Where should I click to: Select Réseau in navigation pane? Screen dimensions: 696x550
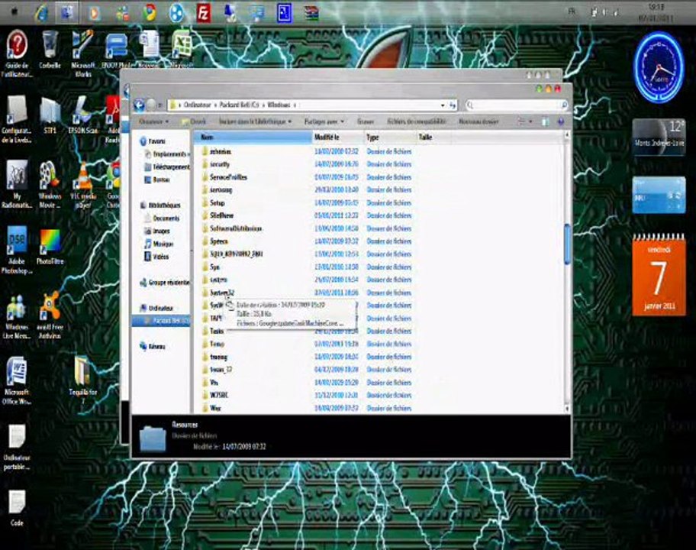(153, 347)
